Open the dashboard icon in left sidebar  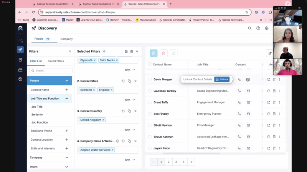[20, 79]
